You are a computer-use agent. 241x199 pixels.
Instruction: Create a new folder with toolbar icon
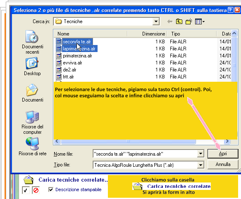189,21
